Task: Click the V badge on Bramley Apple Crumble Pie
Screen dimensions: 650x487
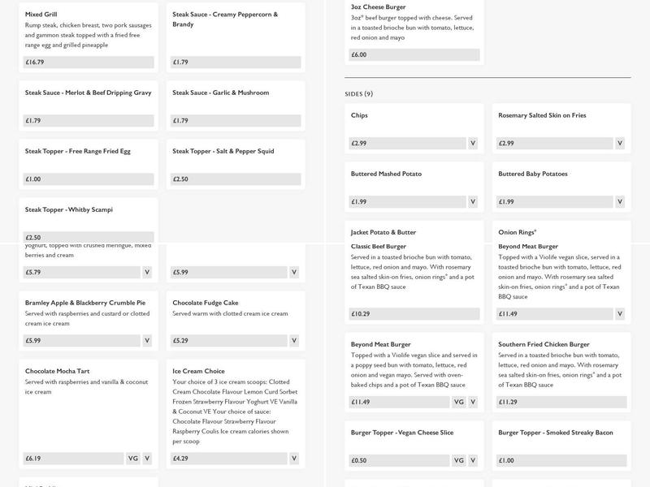Action: [x=147, y=340]
